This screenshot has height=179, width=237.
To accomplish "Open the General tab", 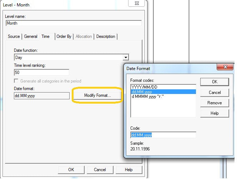I will coord(31,36).
